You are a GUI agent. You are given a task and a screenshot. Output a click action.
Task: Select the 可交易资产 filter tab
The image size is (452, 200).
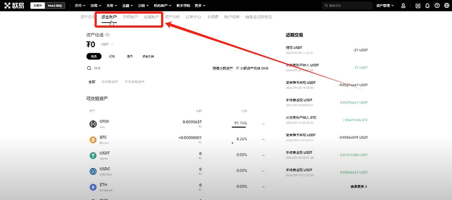pos(110,82)
